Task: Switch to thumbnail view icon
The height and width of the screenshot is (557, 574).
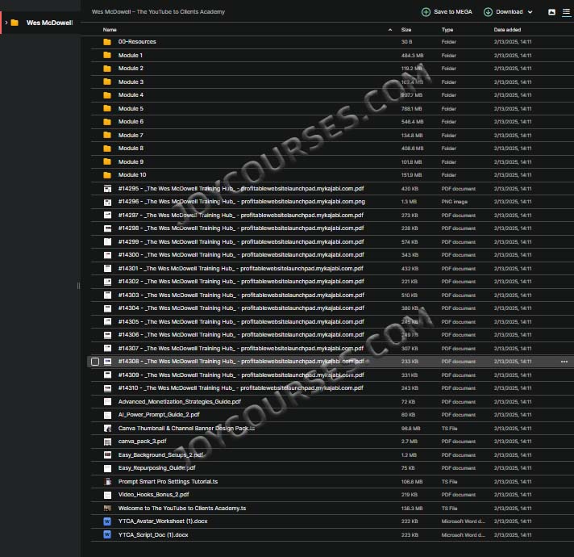Action: [x=551, y=12]
